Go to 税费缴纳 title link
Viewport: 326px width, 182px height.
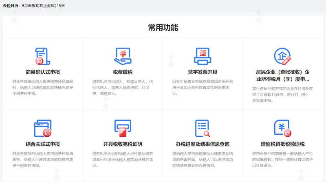click(122, 72)
